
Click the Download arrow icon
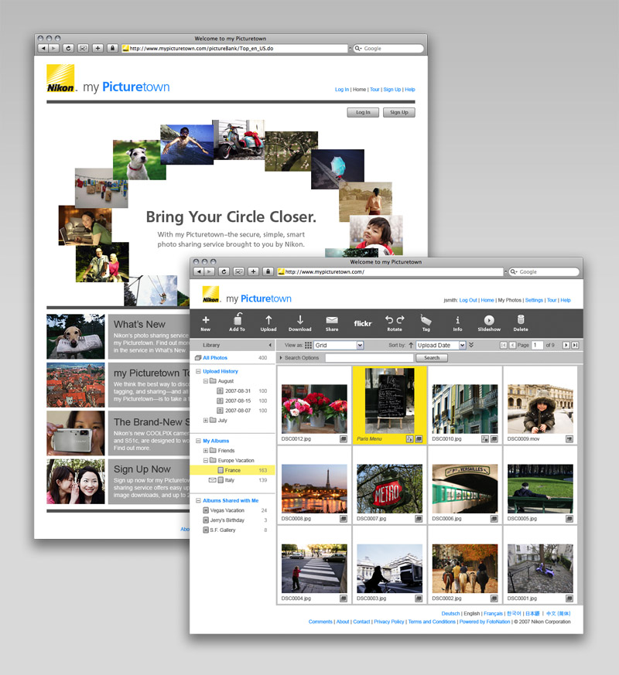pos(299,320)
